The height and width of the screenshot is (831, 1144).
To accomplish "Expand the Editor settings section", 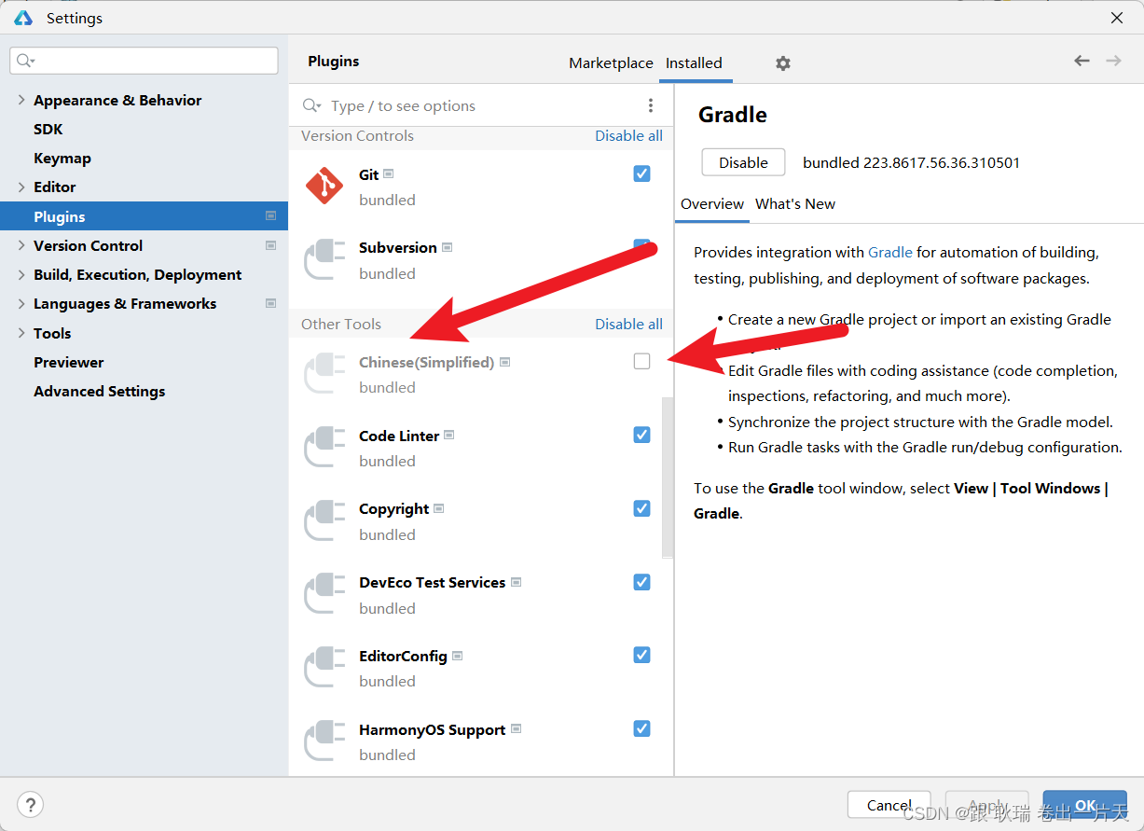I will (x=21, y=187).
